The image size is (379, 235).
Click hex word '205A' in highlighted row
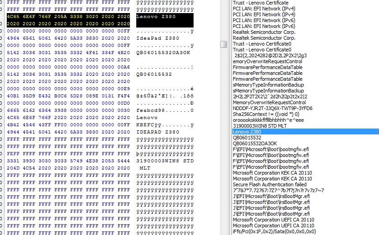[x=60, y=16]
